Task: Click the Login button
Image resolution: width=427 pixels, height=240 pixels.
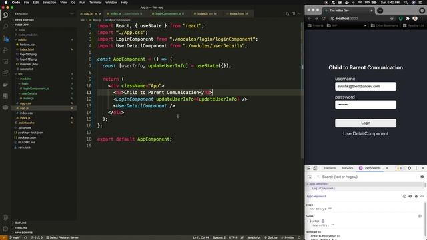Action: point(366,123)
